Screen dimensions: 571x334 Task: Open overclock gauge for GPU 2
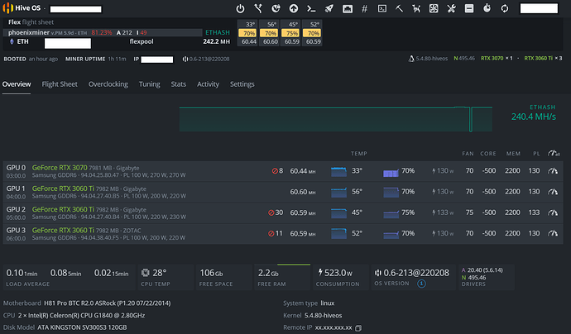pyautogui.click(x=553, y=212)
